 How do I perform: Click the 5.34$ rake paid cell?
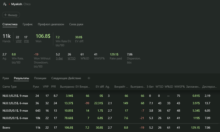pyautogui.click(x=196, y=111)
